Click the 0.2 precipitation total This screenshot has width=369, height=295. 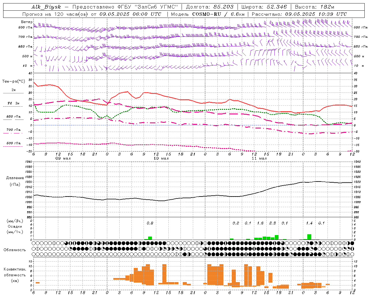click(x=236, y=223)
